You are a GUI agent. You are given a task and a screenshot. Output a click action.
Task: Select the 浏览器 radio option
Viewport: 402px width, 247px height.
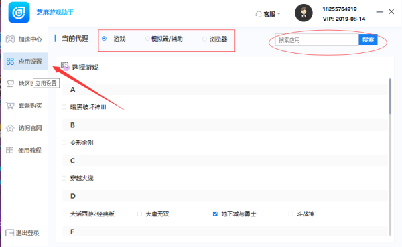204,39
